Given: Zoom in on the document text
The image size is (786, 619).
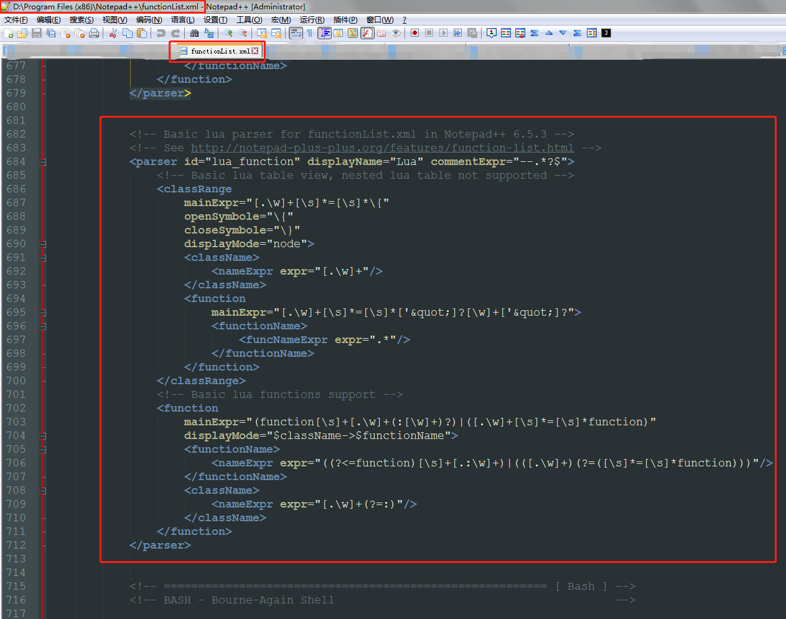Looking at the screenshot, I should click(x=227, y=32).
